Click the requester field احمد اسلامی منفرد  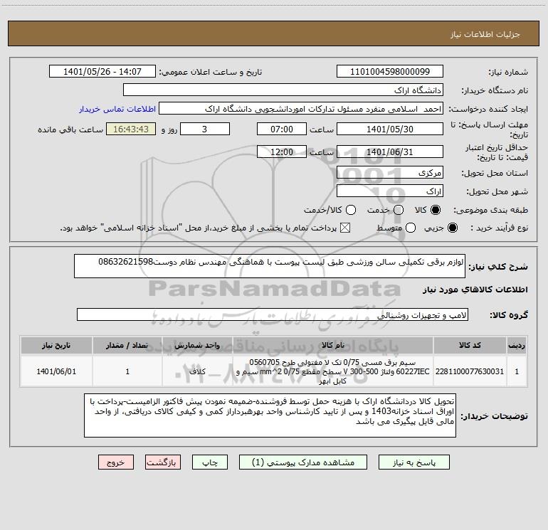tap(301, 109)
